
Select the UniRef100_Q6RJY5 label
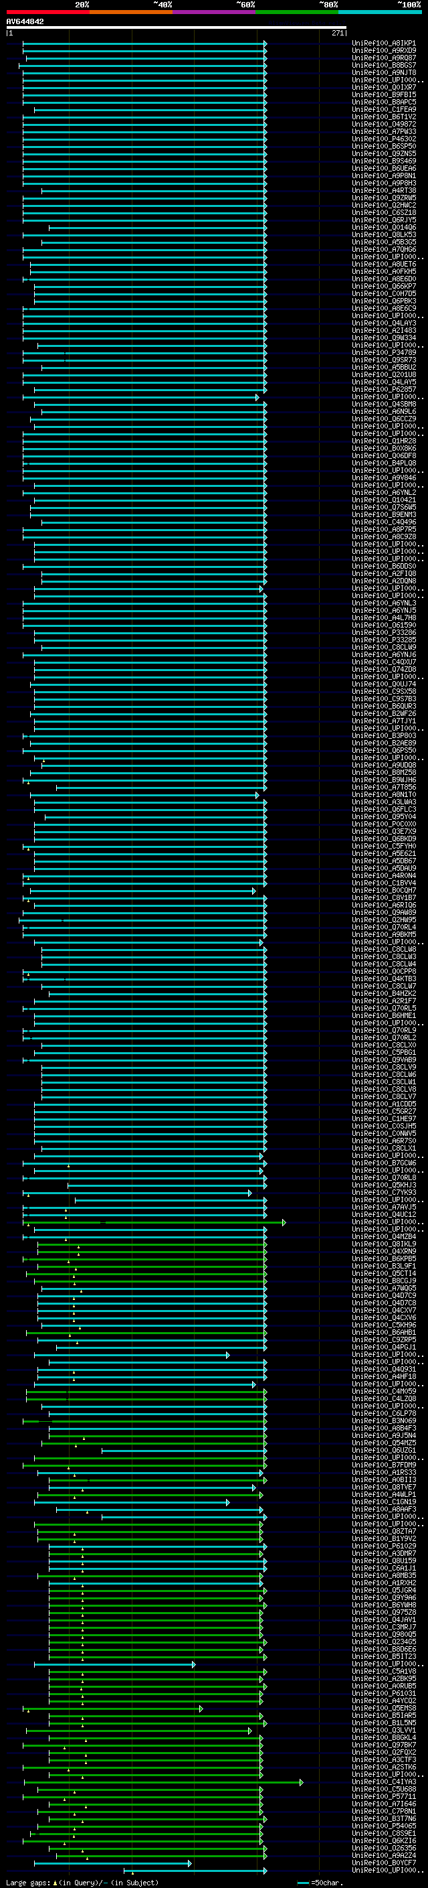tap(384, 220)
